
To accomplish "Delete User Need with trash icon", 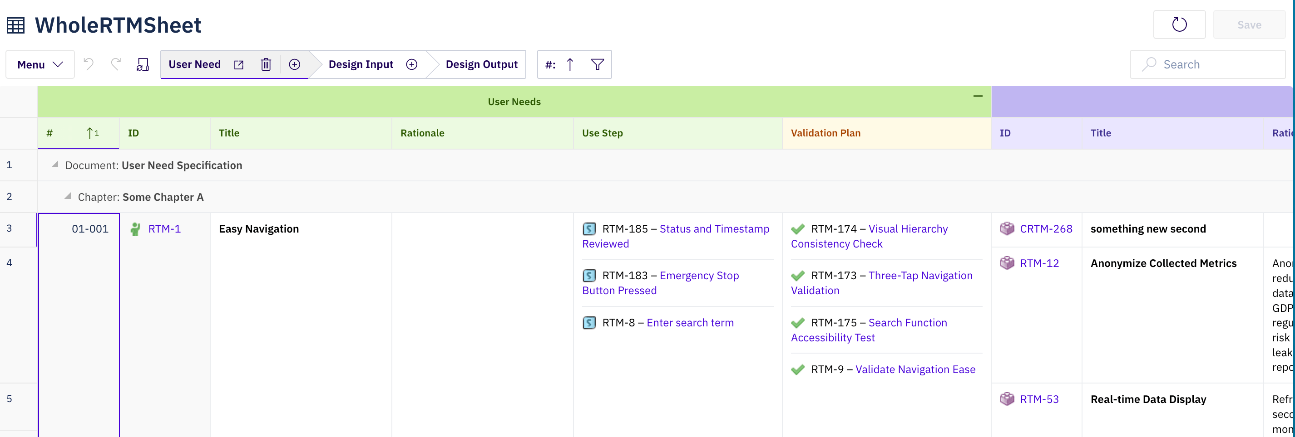I will click(x=266, y=65).
